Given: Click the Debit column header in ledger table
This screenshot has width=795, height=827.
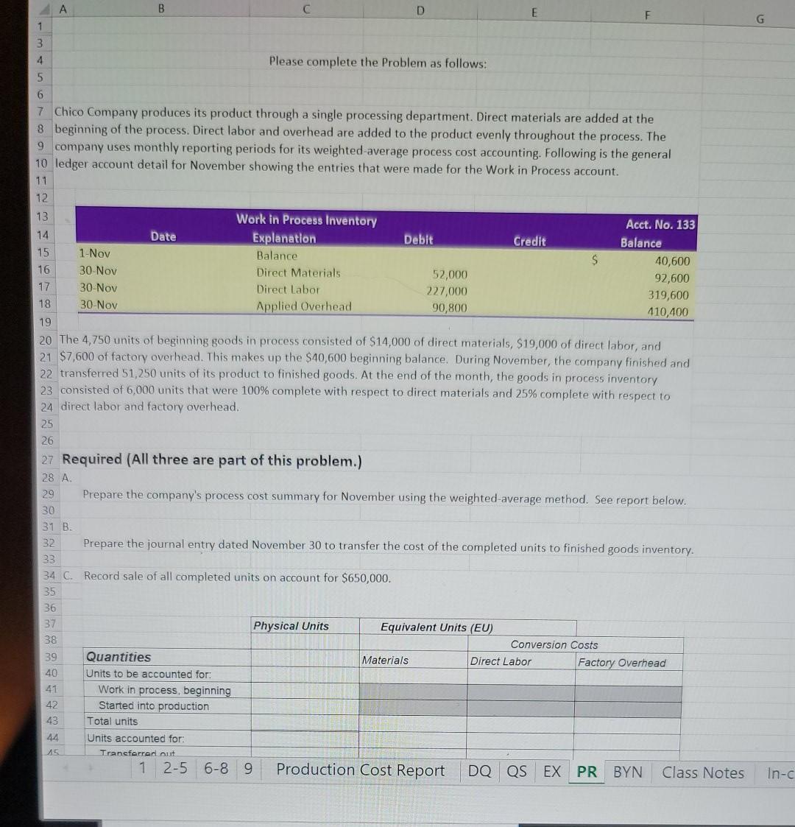Looking at the screenshot, I should [418, 240].
